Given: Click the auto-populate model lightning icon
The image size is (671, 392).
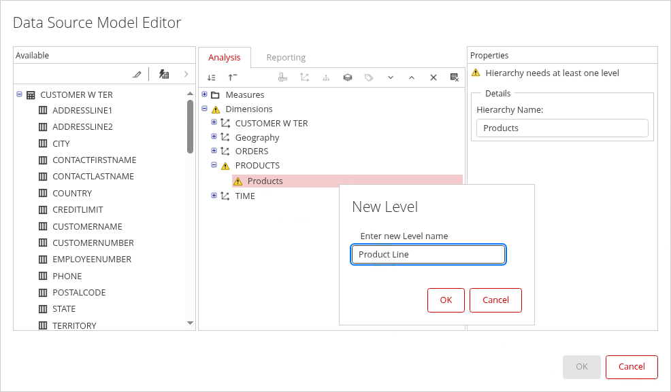Looking at the screenshot, I should point(163,74).
